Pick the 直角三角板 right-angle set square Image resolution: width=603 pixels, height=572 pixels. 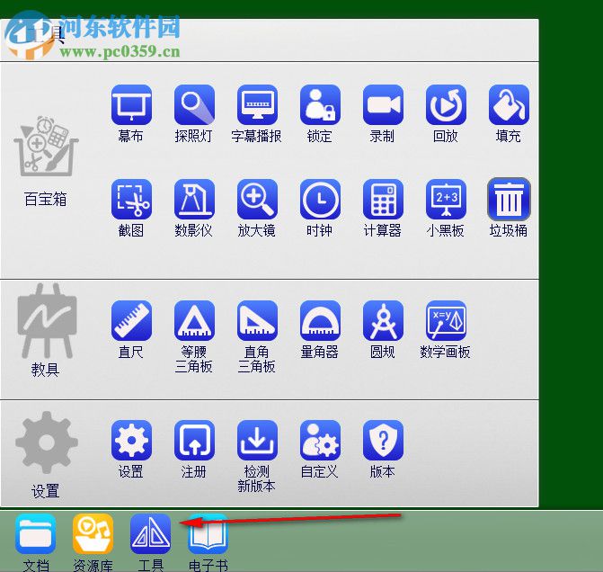click(257, 321)
